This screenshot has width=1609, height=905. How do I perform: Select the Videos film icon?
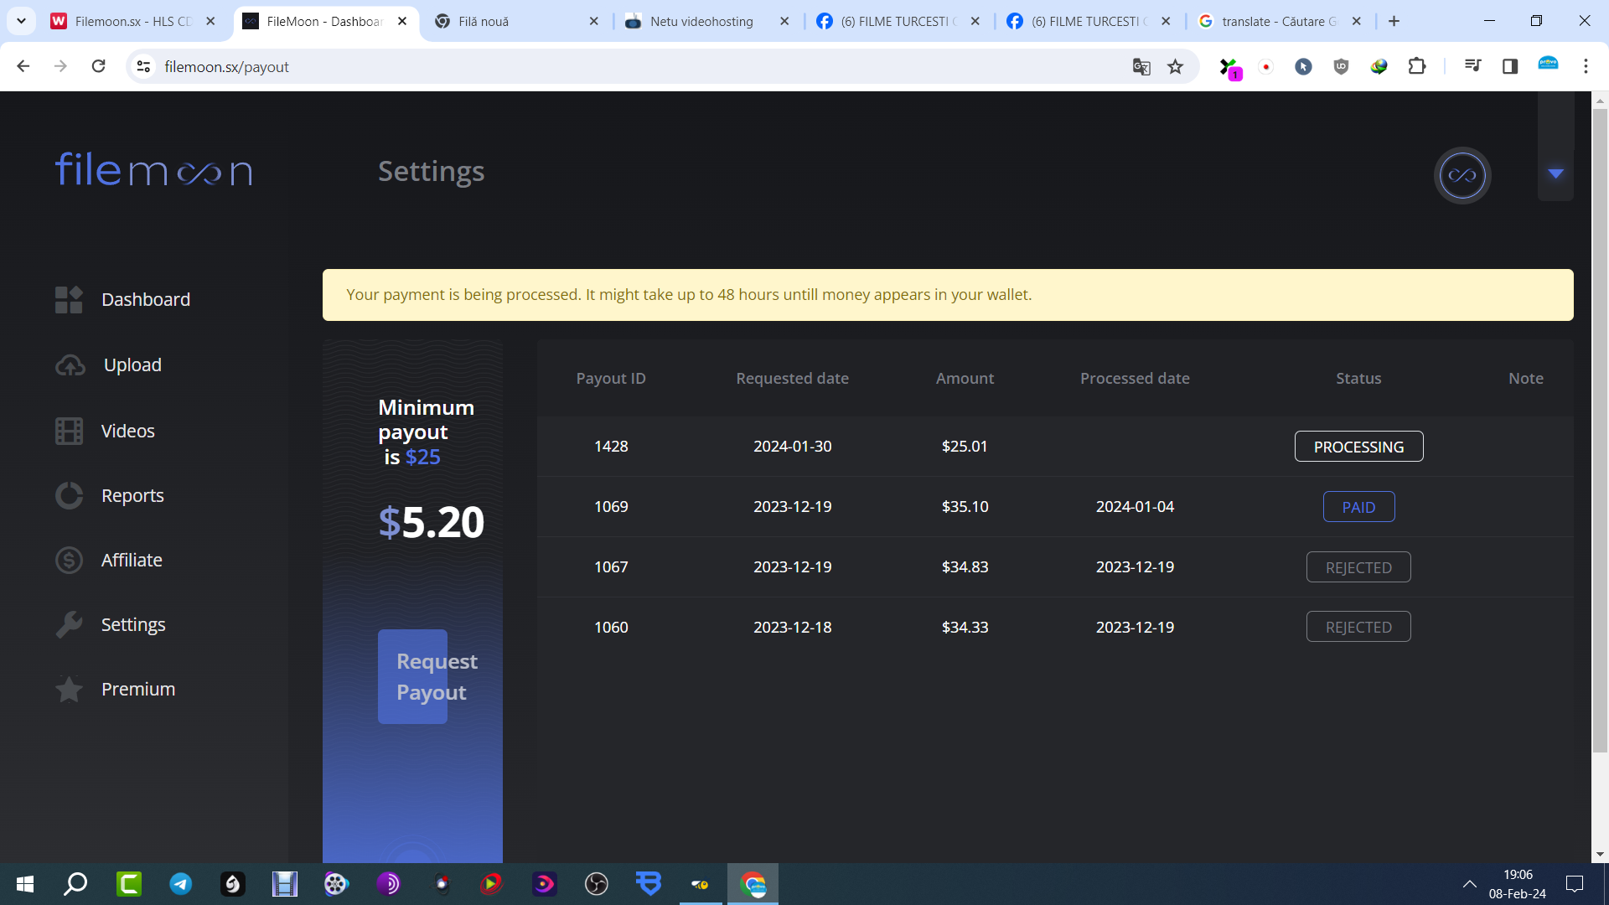(x=69, y=431)
